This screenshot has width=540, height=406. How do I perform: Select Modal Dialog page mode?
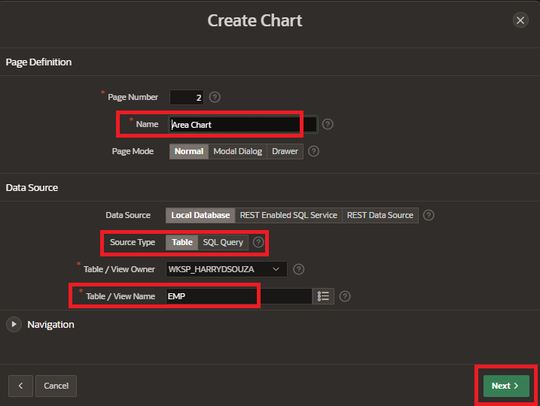pos(237,151)
